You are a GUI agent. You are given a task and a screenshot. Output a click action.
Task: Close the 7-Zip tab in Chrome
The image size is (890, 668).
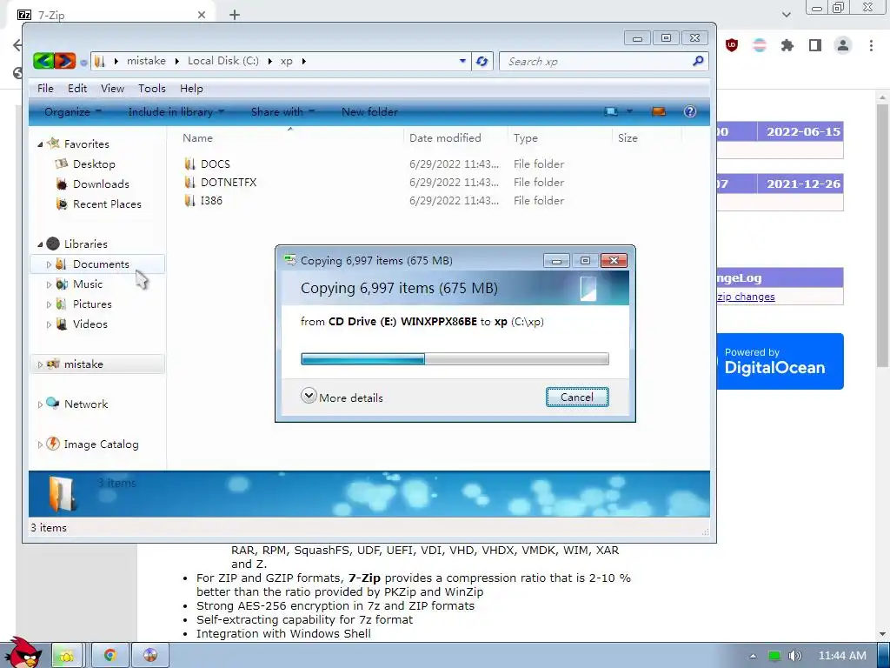pyautogui.click(x=202, y=15)
